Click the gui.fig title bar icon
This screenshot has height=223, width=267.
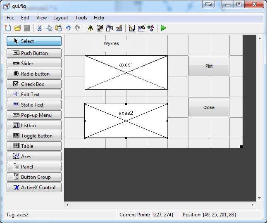pos(7,6)
